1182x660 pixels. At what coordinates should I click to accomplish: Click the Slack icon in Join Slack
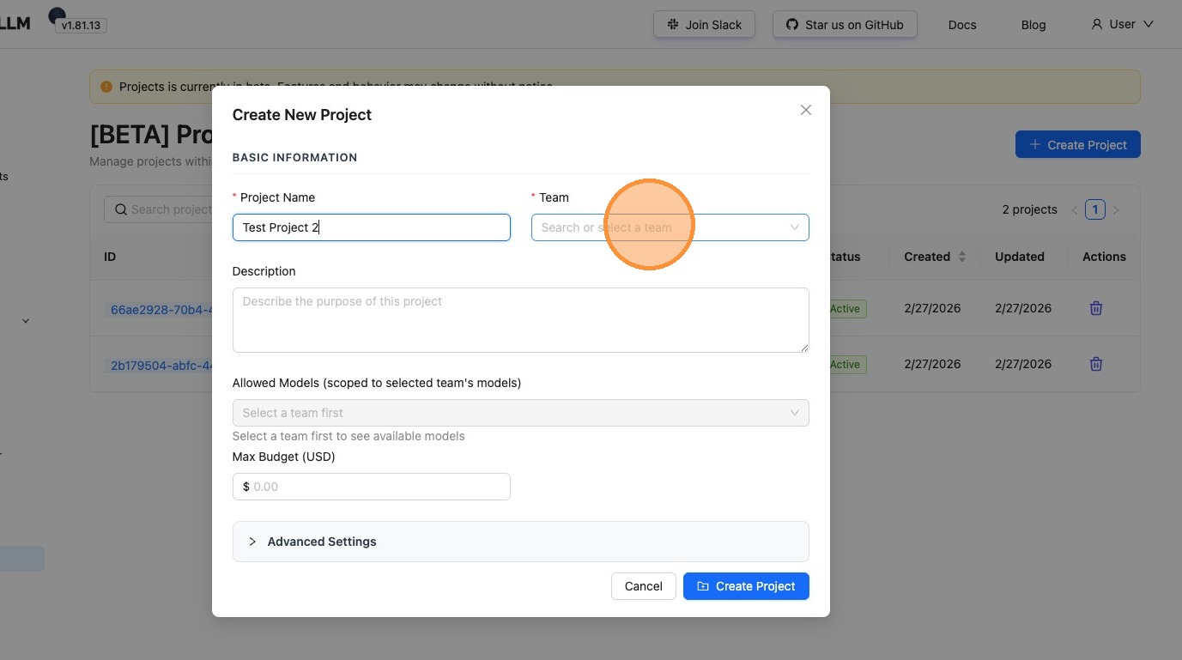pos(673,25)
